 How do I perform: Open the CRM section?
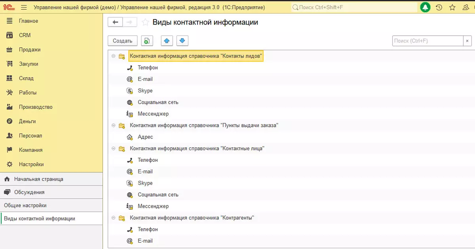click(25, 35)
